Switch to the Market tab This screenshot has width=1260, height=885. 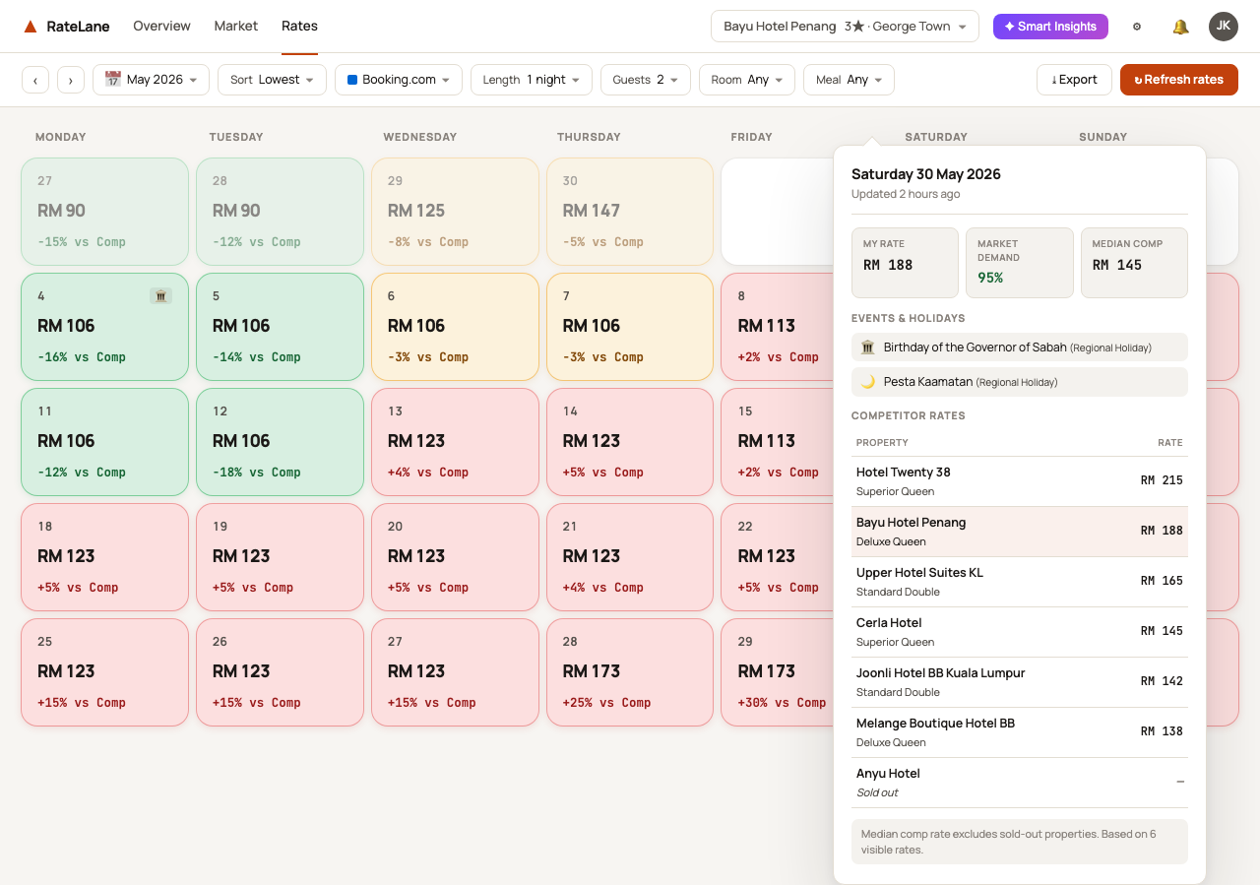point(236,27)
